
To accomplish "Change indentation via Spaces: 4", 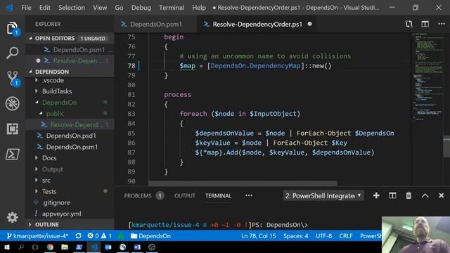I will pyautogui.click(x=295, y=236).
